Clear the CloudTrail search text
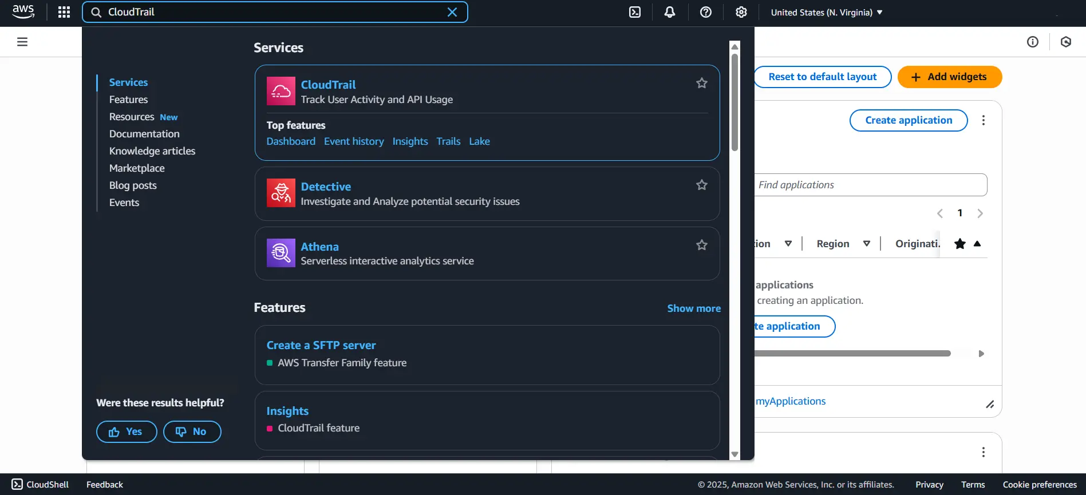The width and height of the screenshot is (1086, 495). pos(452,12)
